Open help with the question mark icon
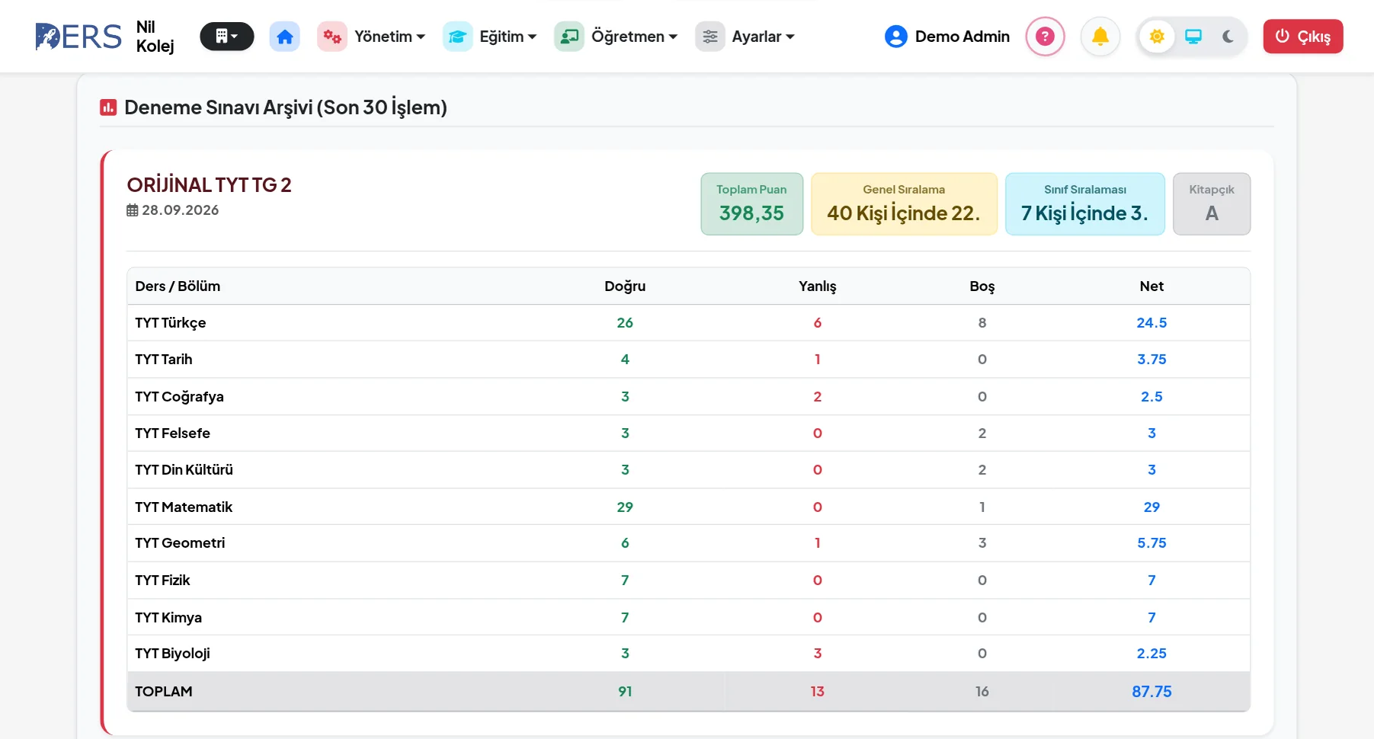Screen dimensions: 1374x739 tap(1045, 37)
